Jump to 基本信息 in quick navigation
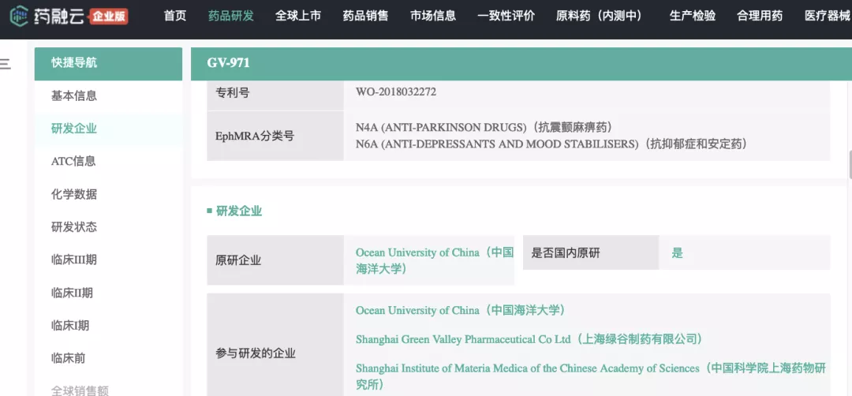The image size is (852, 396). [74, 96]
